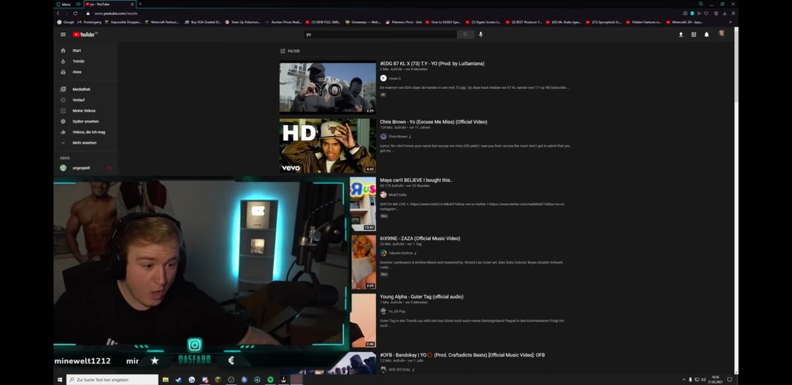The image size is (792, 385).
Task: Open the 'Maya can't BELIEVE I bought this' title
Action: (x=416, y=180)
